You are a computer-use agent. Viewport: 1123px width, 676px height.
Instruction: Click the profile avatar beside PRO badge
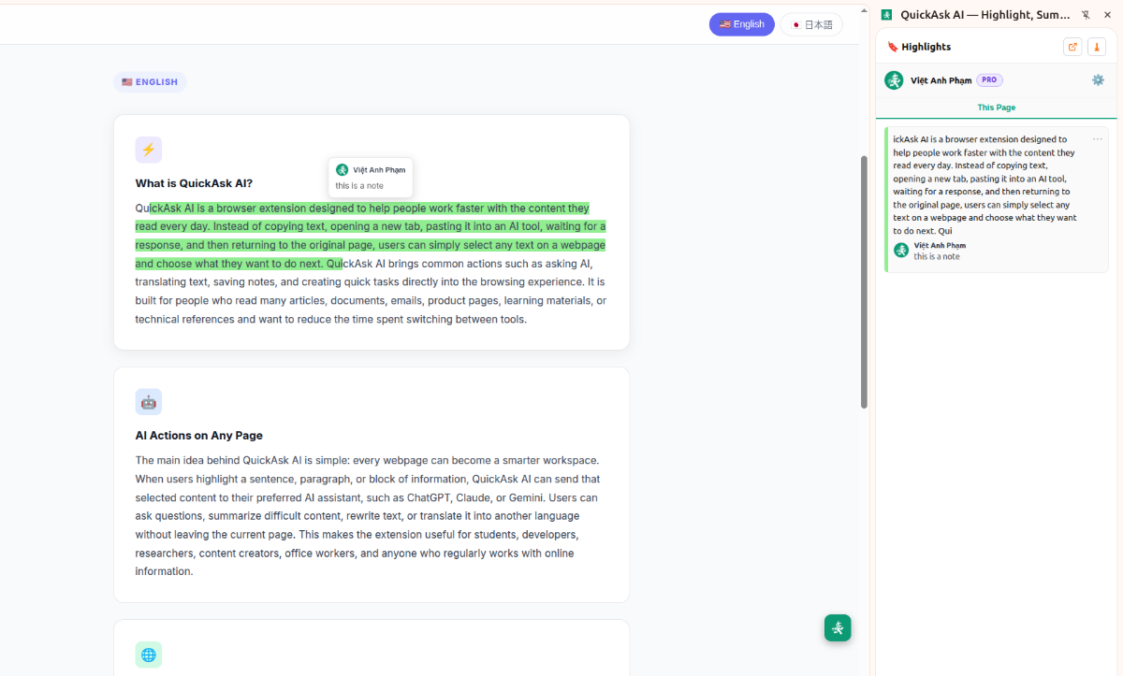(894, 80)
